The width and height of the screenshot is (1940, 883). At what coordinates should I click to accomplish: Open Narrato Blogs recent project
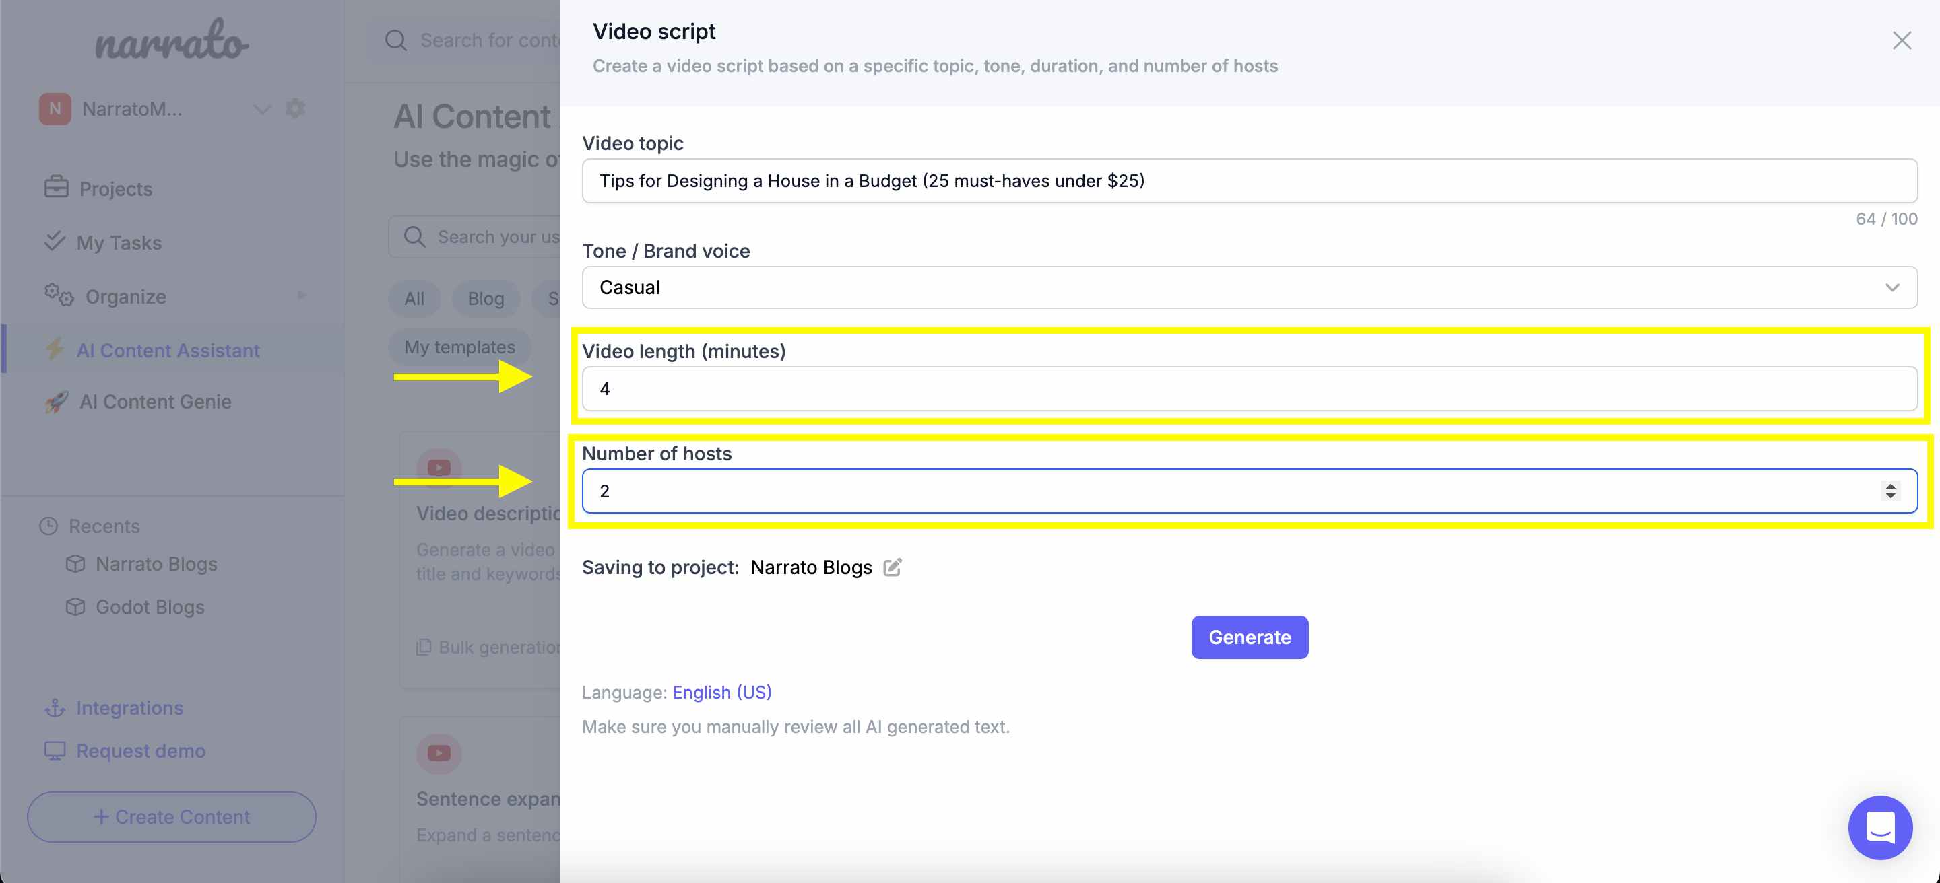tap(156, 564)
